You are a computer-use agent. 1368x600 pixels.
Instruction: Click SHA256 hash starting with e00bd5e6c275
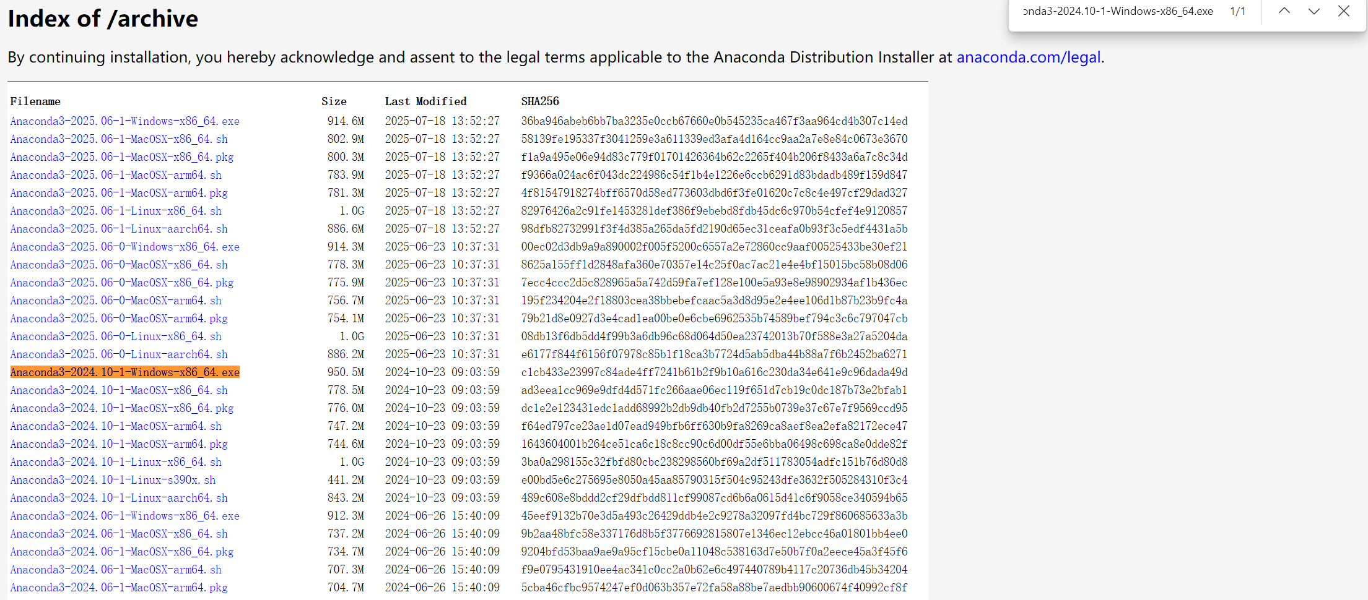714,480
